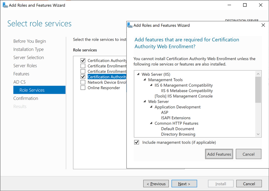Collapse the Common HTTP Features node
The width and height of the screenshot is (269, 191).
tap(151, 123)
